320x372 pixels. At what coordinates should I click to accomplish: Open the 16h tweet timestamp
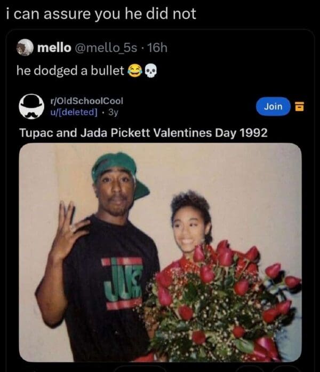pyautogui.click(x=157, y=48)
